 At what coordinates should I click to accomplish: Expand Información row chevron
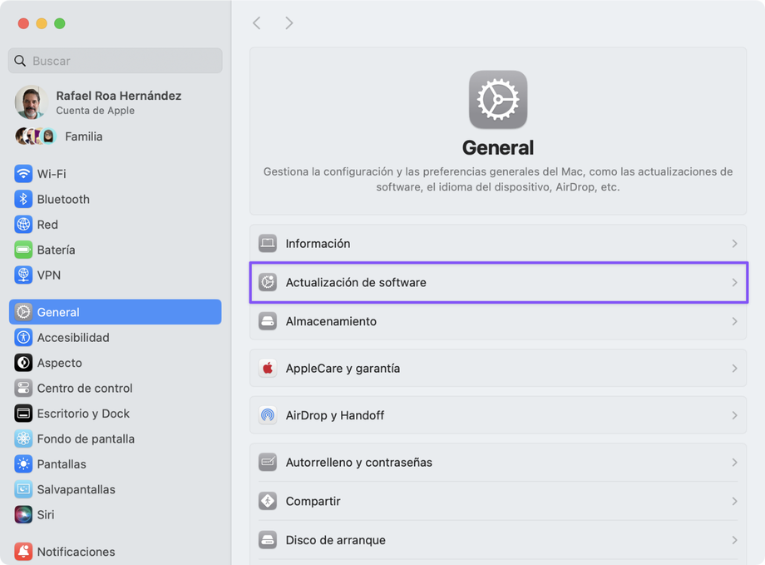point(734,244)
